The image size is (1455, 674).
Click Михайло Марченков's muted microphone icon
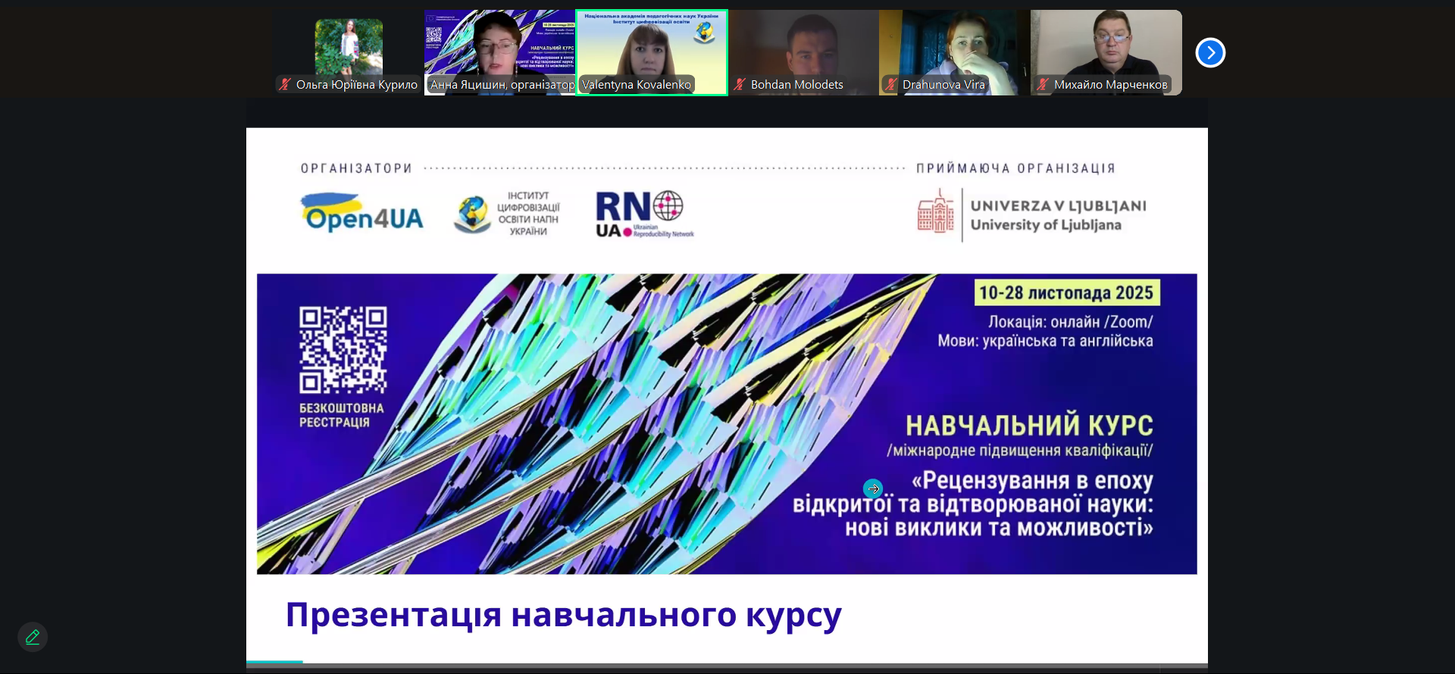[x=1043, y=85]
